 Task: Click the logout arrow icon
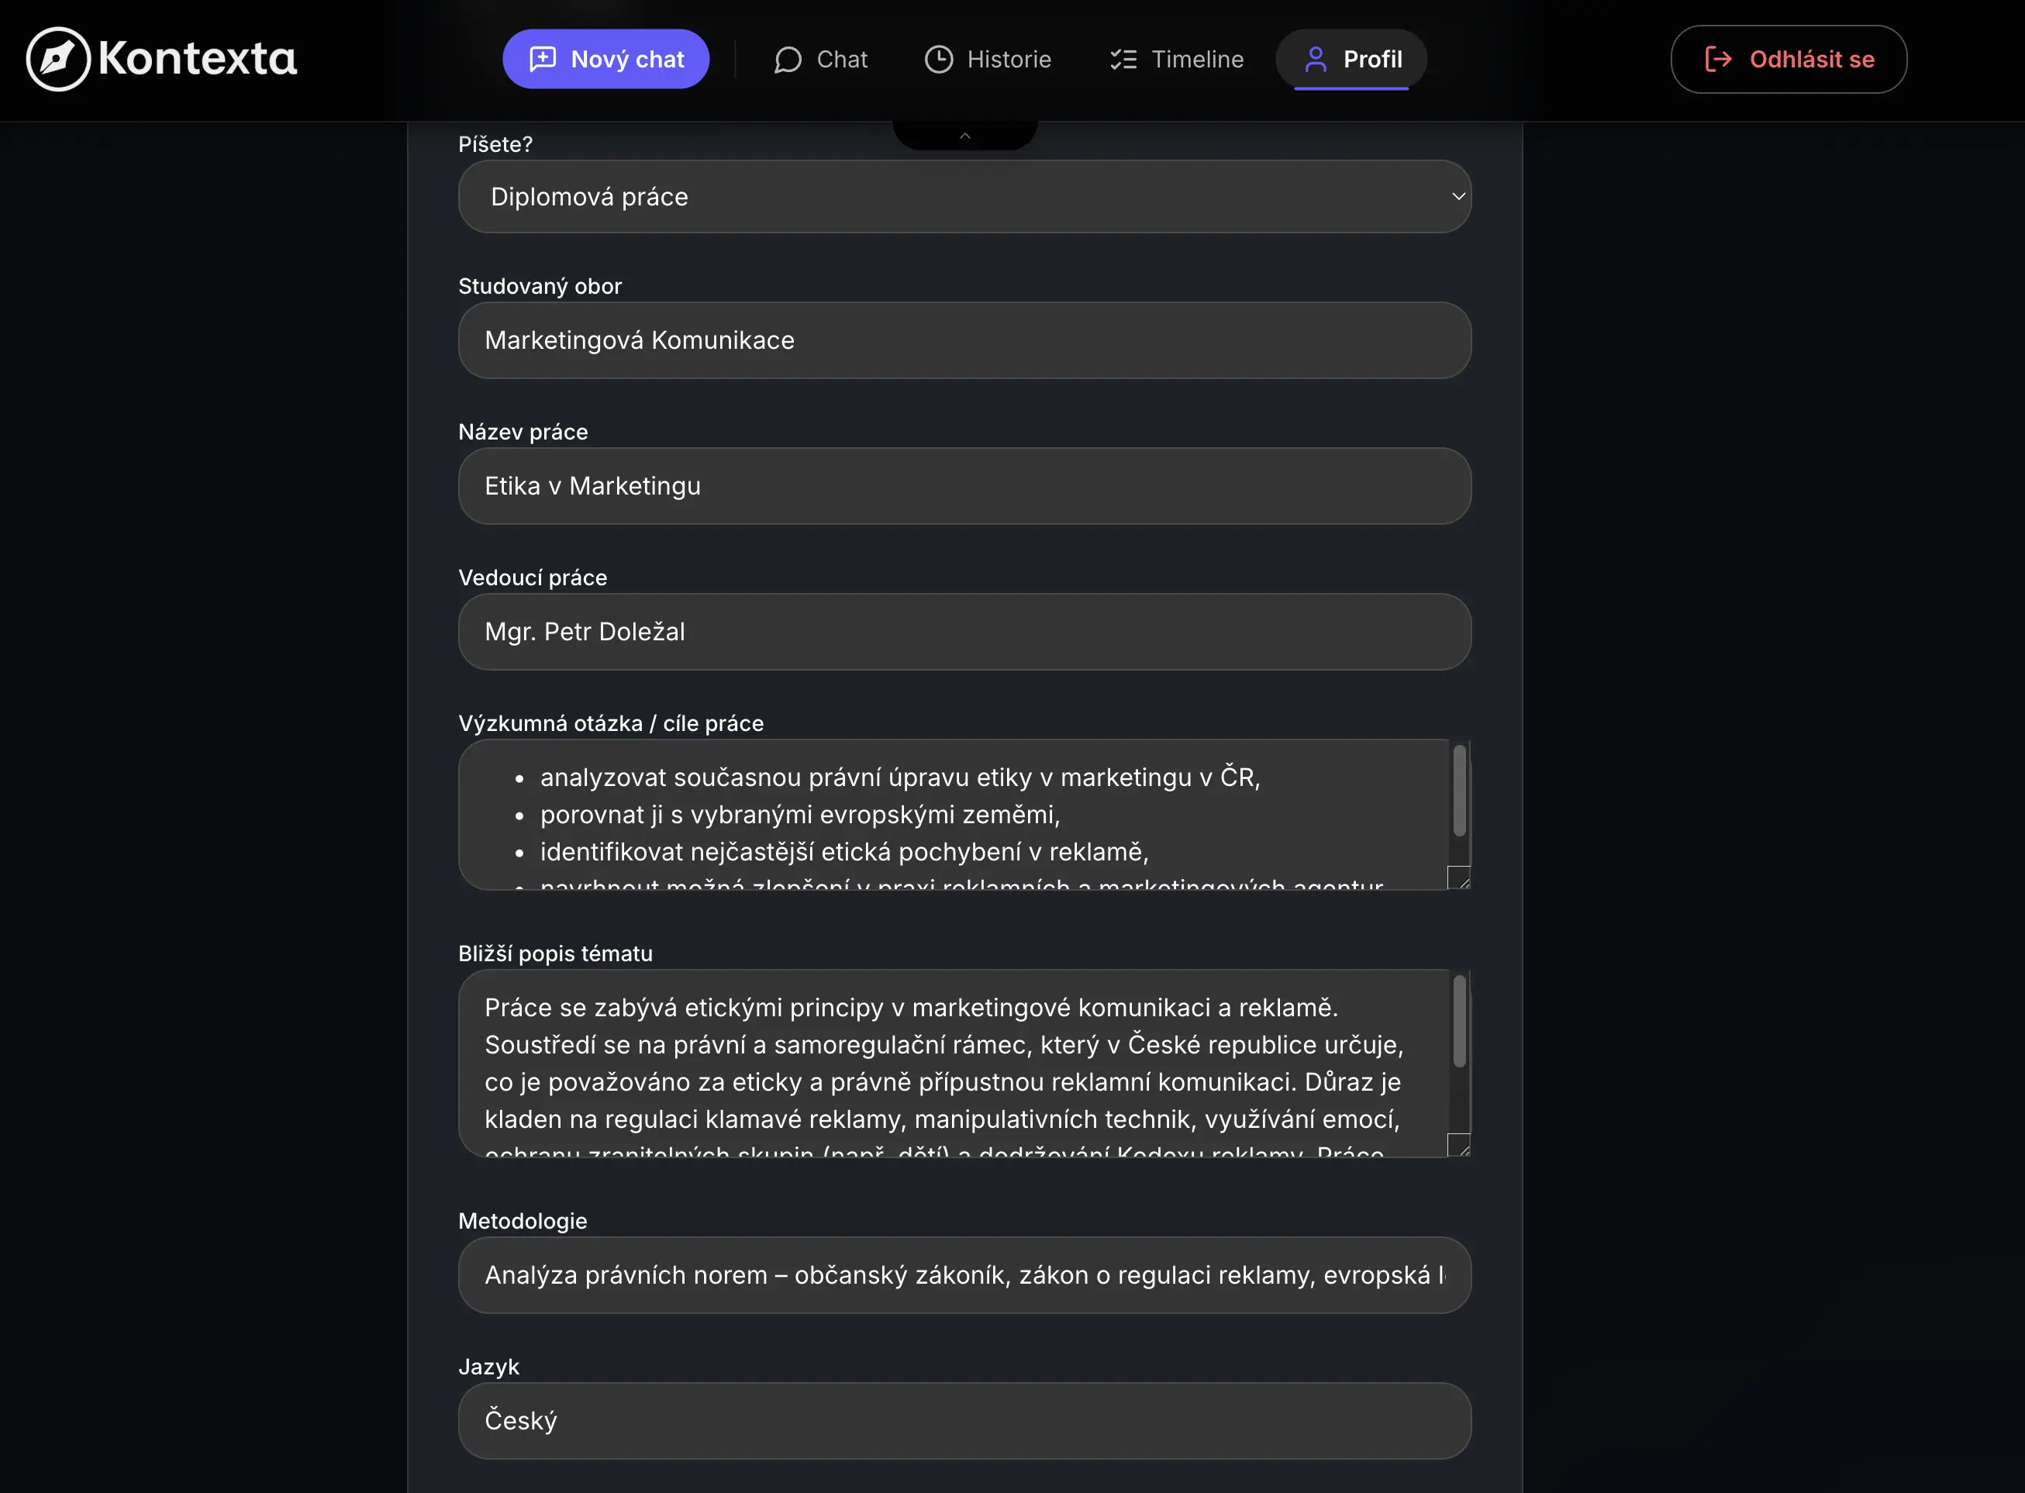pos(1718,60)
